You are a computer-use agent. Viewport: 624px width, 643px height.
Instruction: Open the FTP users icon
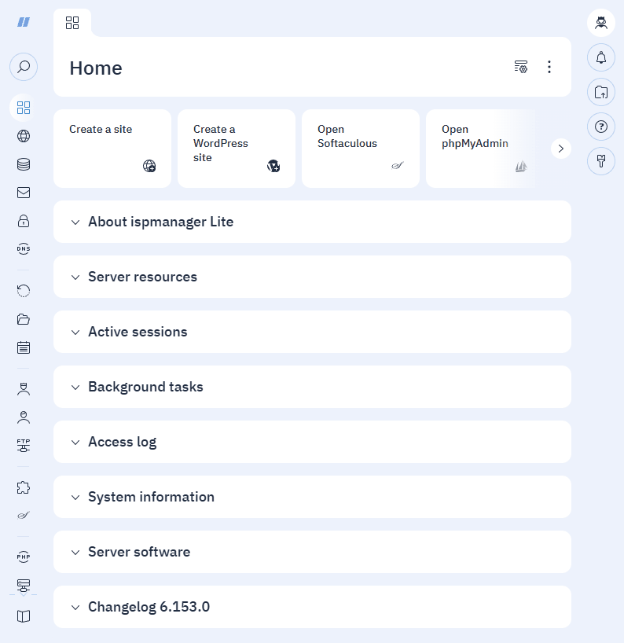(x=24, y=446)
